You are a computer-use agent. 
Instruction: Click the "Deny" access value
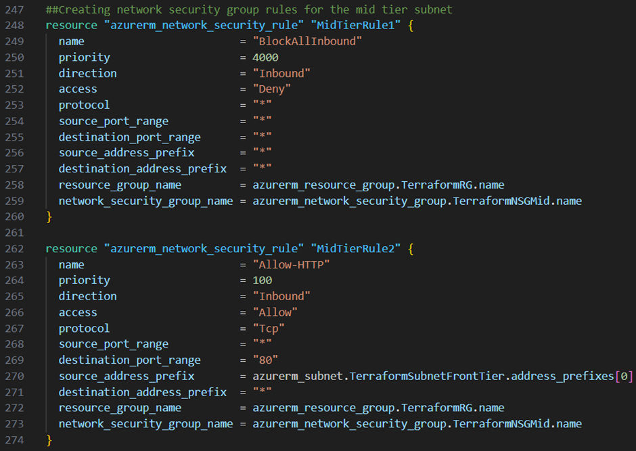(272, 89)
